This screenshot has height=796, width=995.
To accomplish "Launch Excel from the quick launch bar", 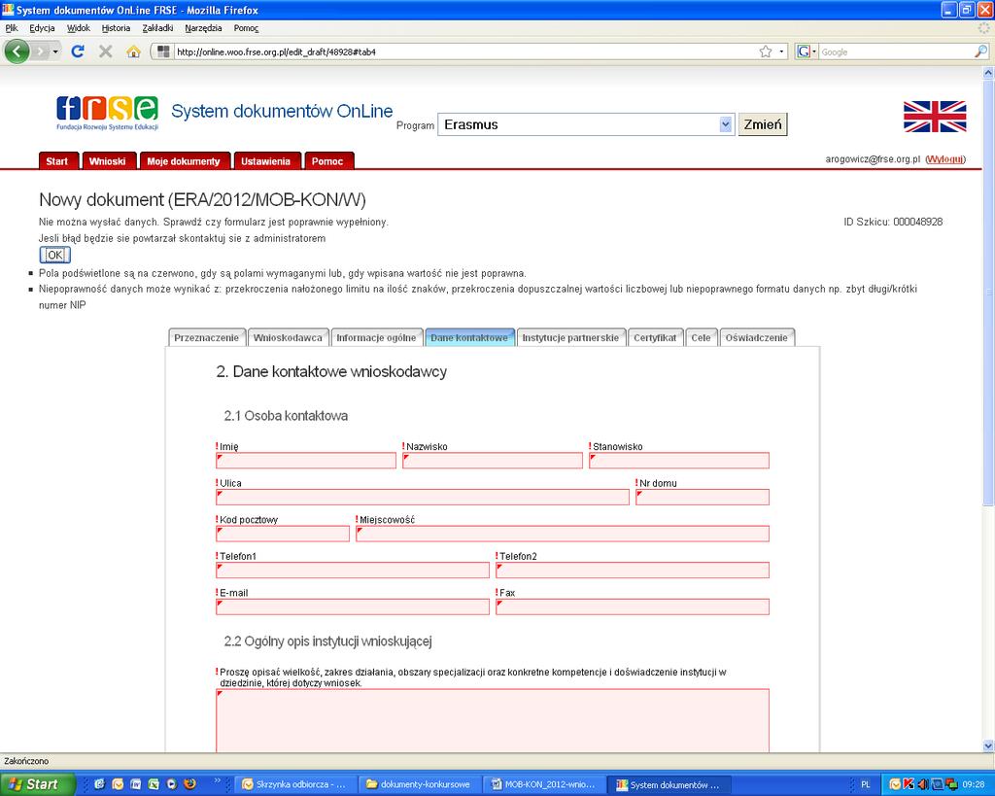I will [154, 784].
